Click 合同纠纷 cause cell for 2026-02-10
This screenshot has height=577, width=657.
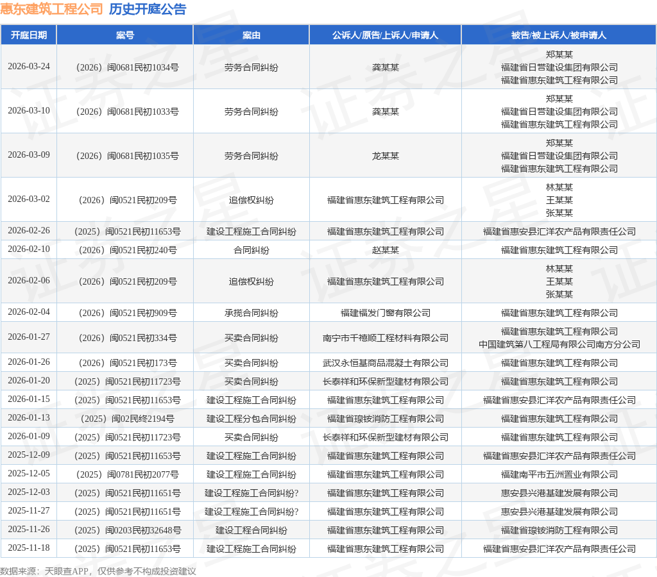pos(252,251)
